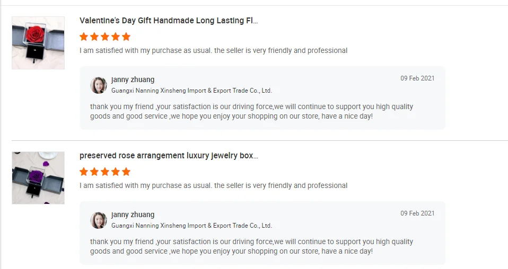Open Guangxi Nanning Xinsheng company link in Valentine's reply

click(x=191, y=91)
